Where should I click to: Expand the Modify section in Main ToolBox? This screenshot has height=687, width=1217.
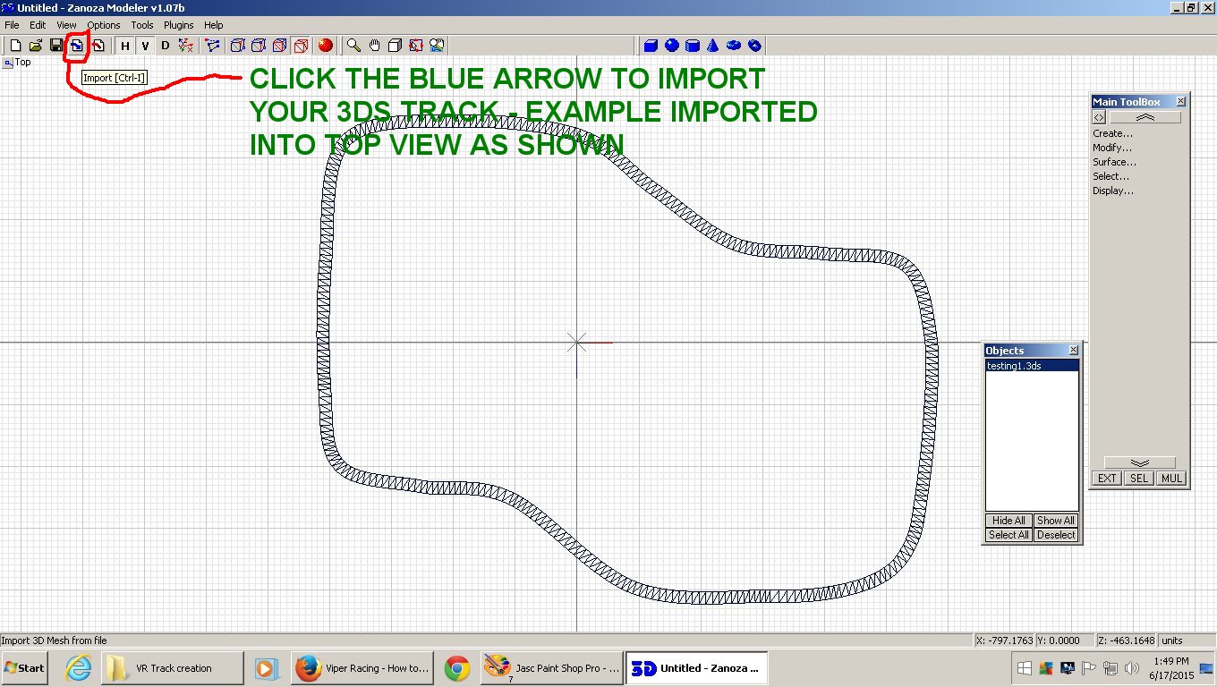tap(1112, 148)
